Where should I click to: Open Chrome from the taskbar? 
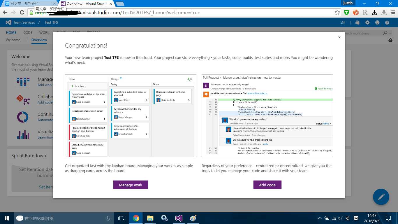(x=136, y=218)
